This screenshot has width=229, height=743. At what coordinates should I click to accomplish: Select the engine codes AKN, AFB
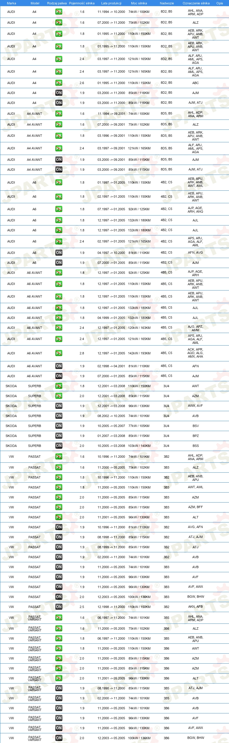tap(195, 607)
